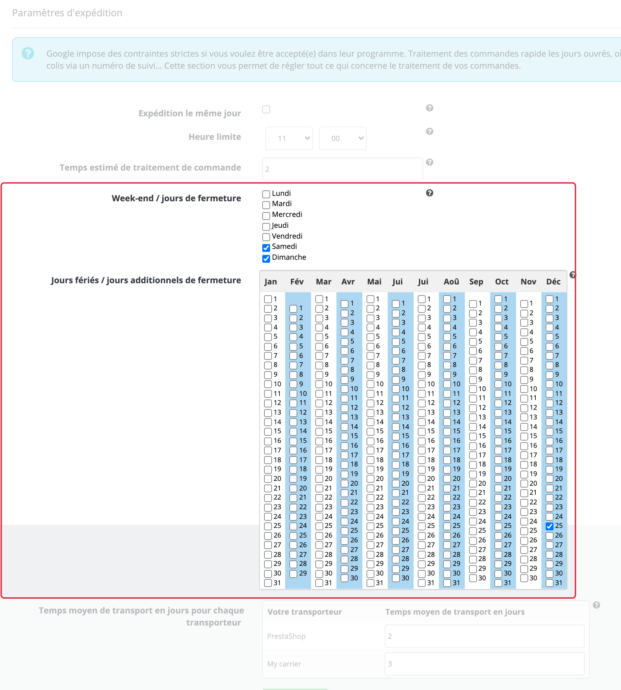The image size is (621, 690).
Task: Open the minutes dropdown showing 00
Action: pos(342,139)
